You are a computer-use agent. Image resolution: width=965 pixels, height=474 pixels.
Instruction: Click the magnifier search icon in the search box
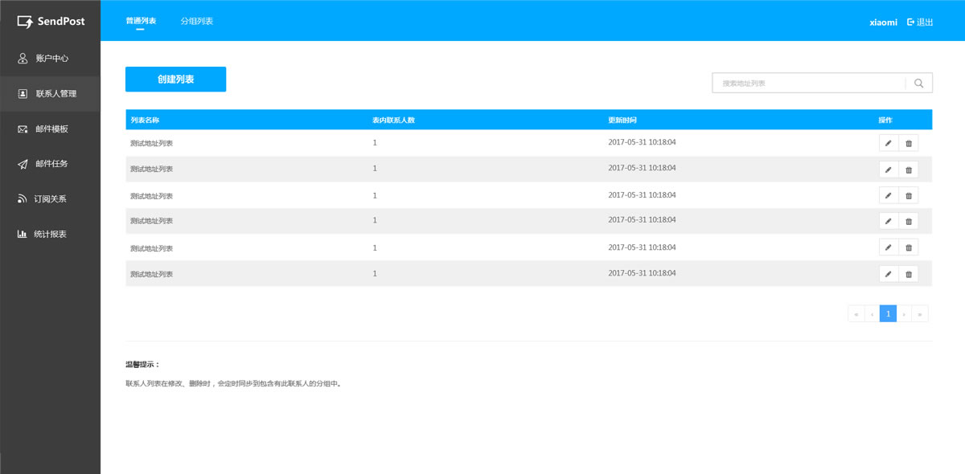pos(919,84)
